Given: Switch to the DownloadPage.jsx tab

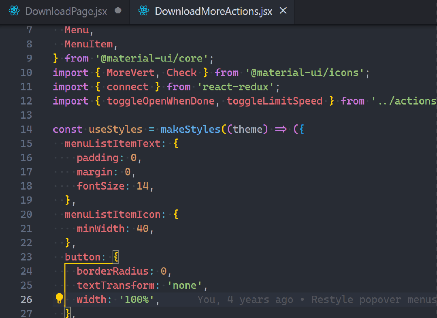Looking at the screenshot, I should [x=66, y=11].
